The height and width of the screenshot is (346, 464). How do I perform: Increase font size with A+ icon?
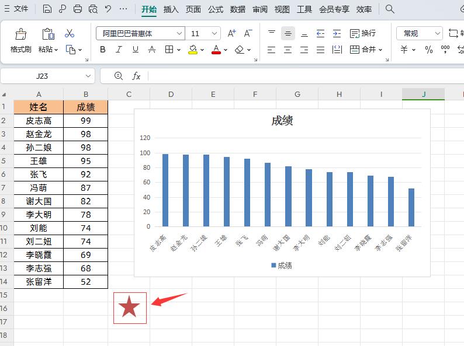[x=231, y=33]
